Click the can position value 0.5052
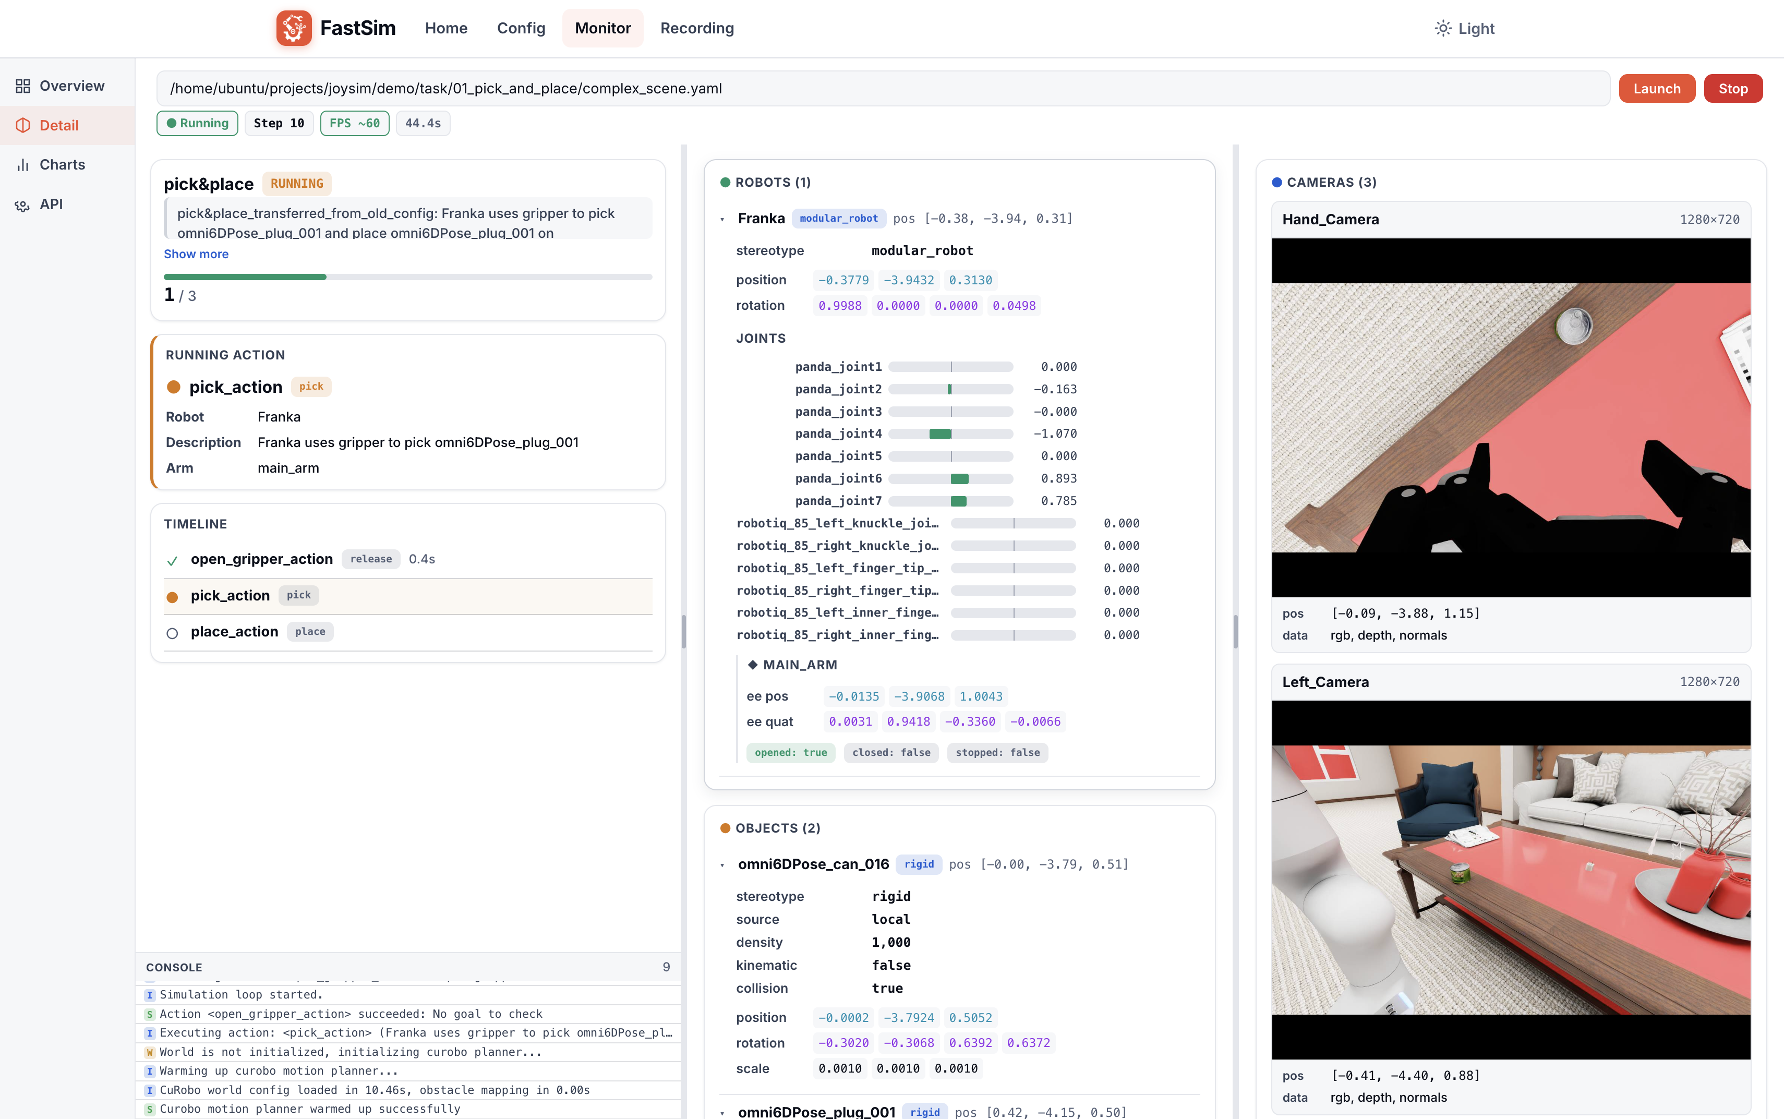1784x1119 pixels. (970, 1018)
